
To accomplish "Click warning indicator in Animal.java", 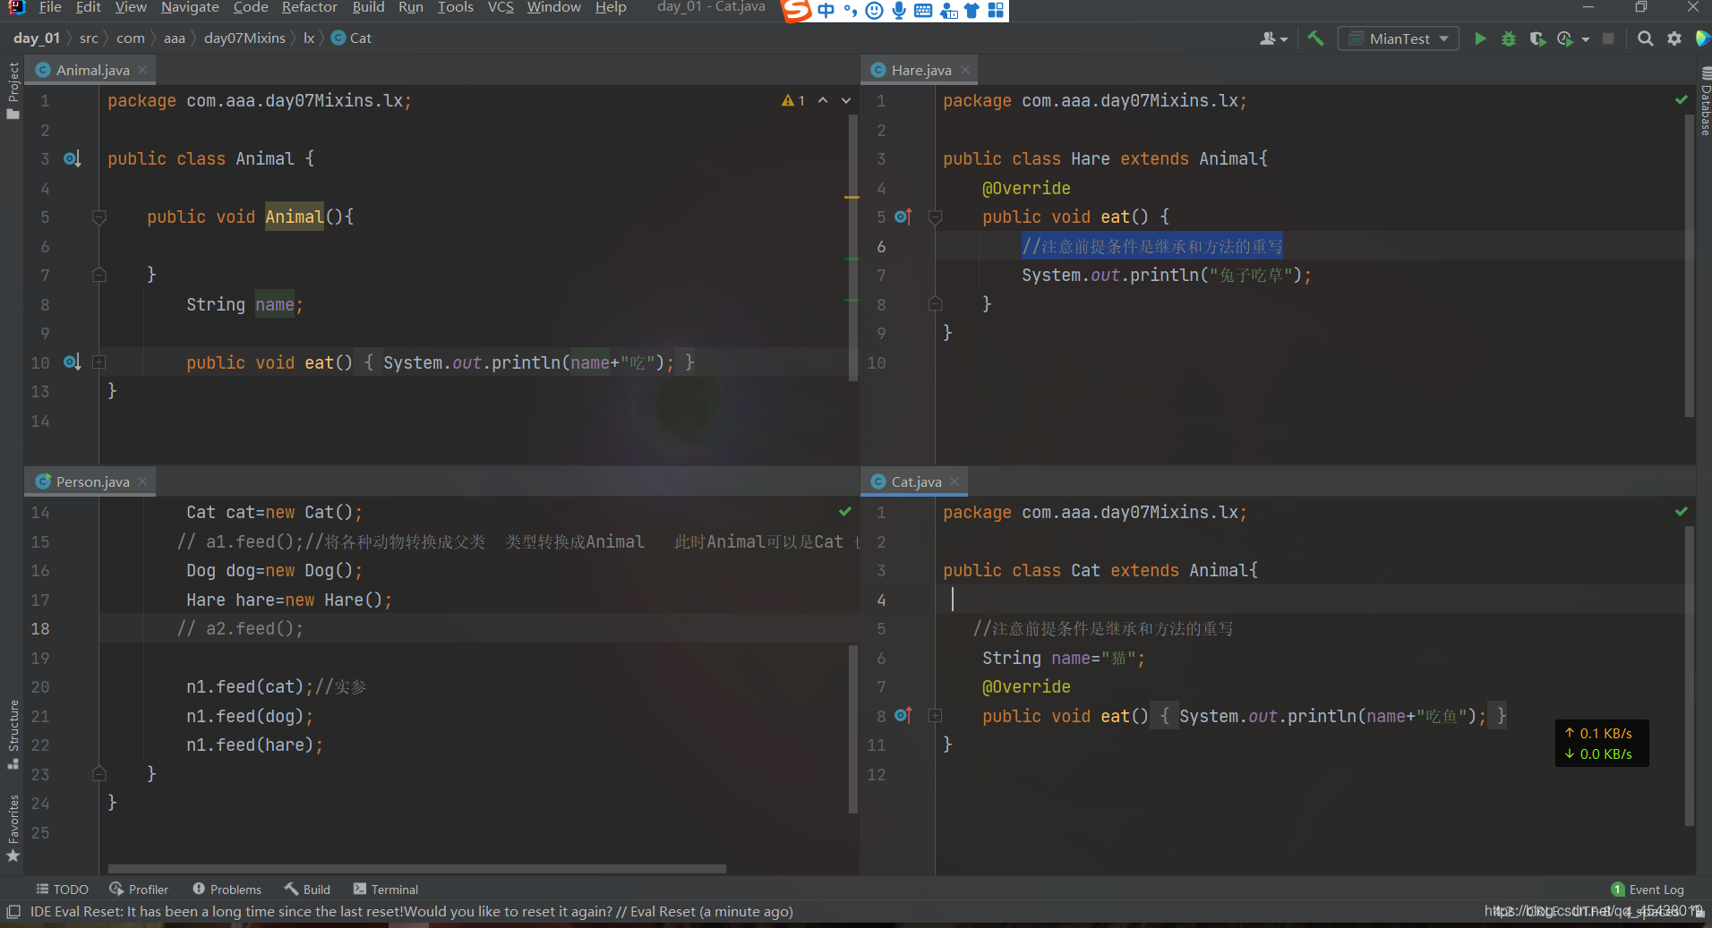I will click(793, 101).
